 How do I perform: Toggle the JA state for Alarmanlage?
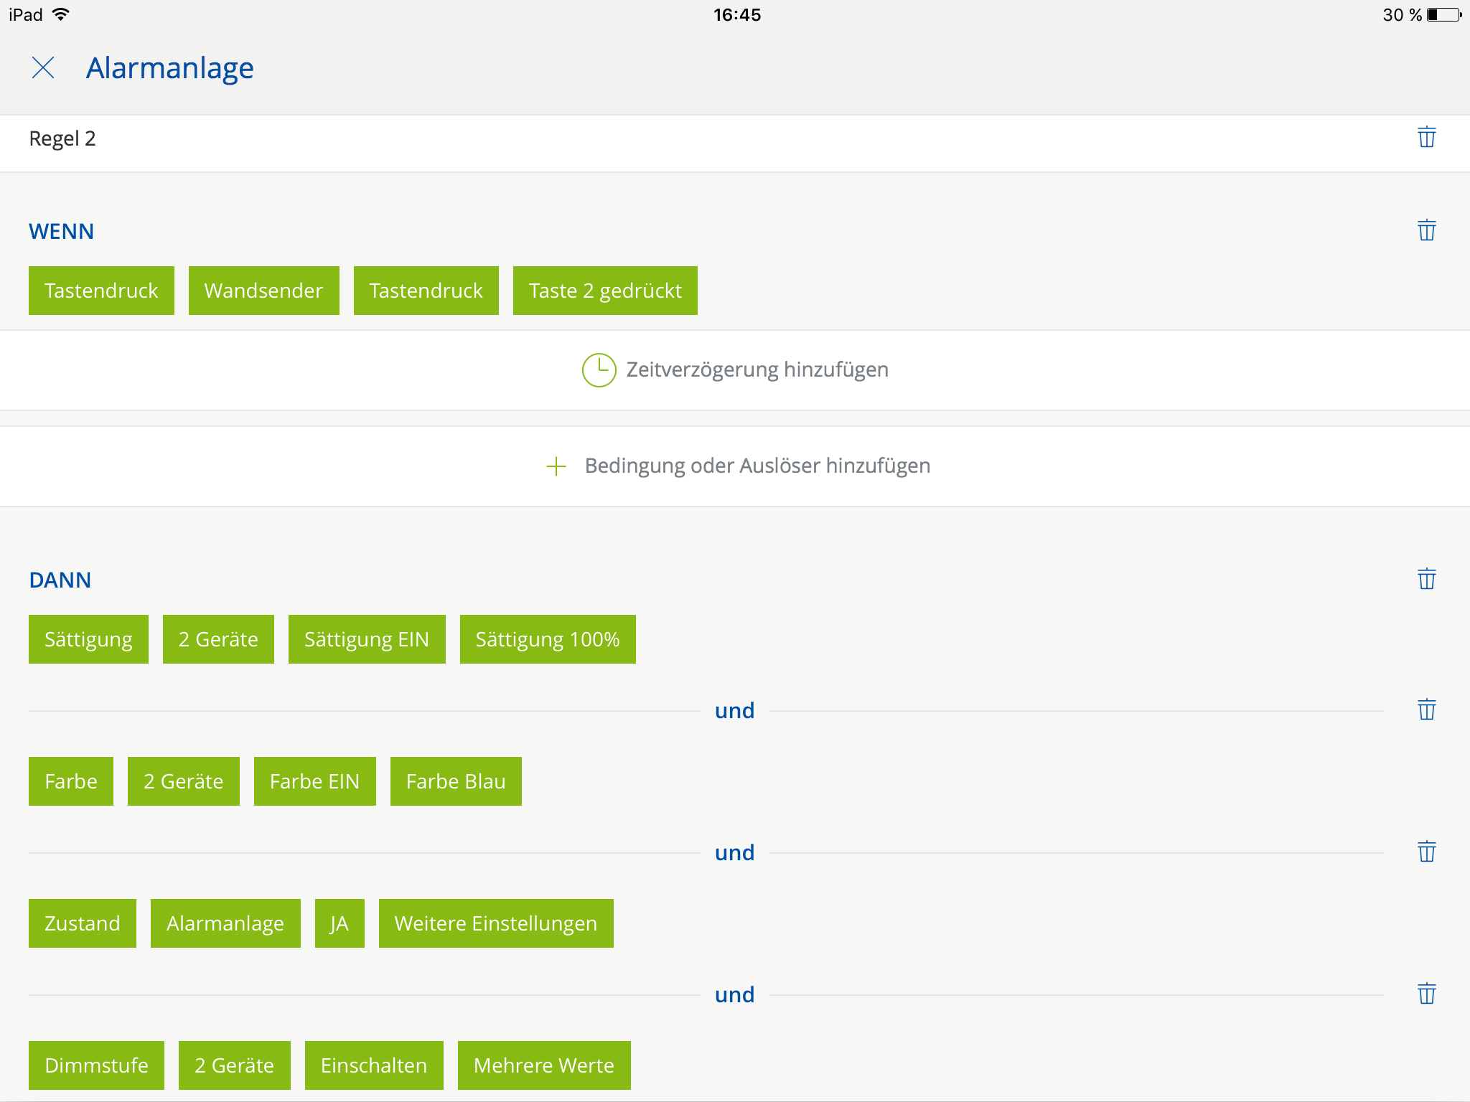(339, 923)
